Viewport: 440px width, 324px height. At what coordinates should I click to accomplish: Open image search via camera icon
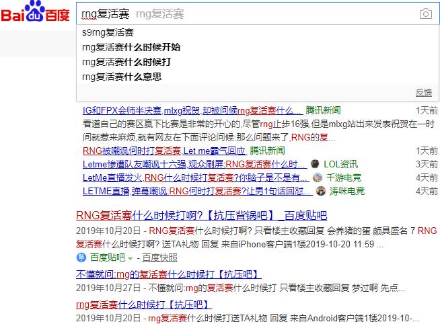(425, 14)
